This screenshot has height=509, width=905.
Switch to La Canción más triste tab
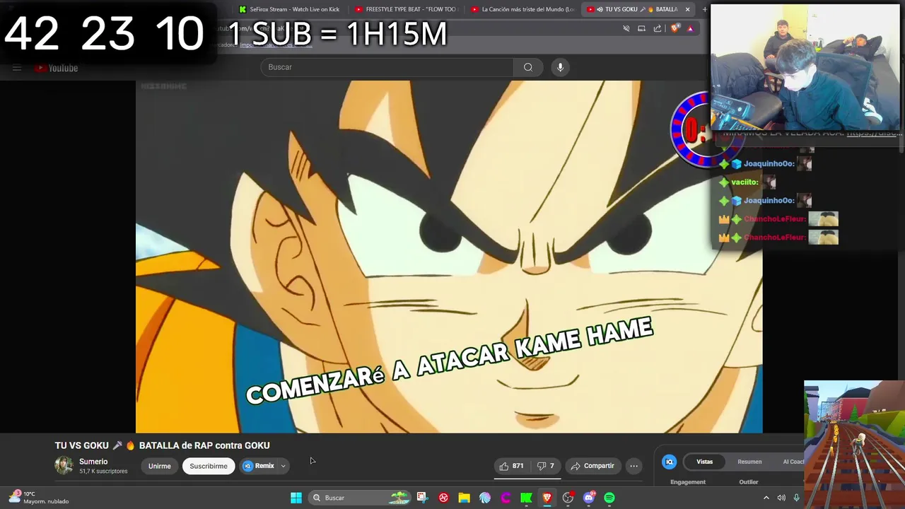coord(522,9)
